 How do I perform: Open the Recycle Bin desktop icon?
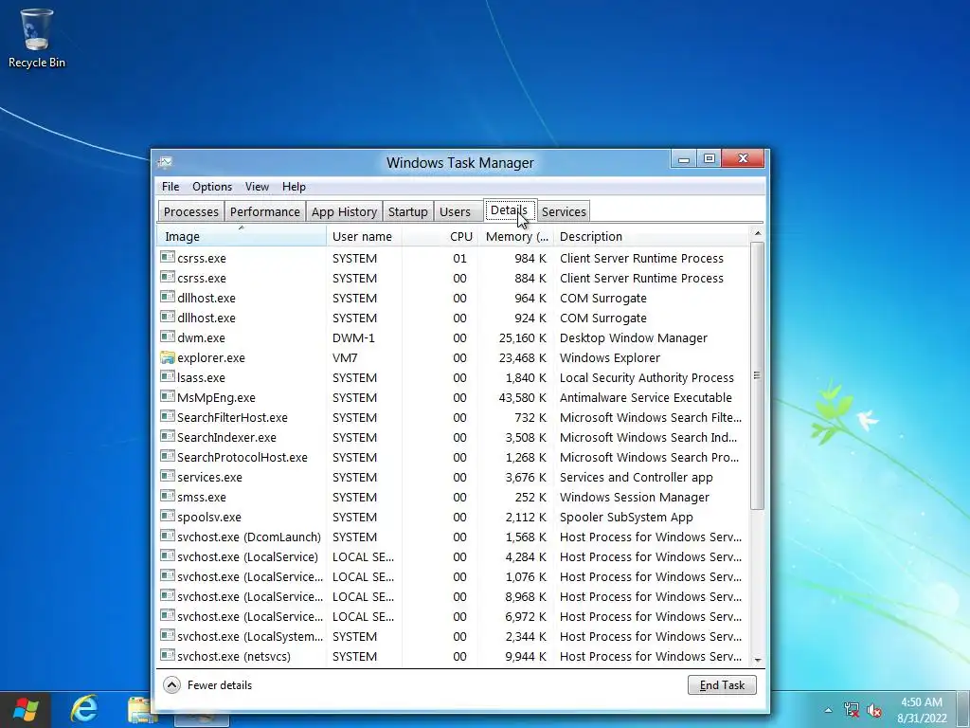(37, 38)
